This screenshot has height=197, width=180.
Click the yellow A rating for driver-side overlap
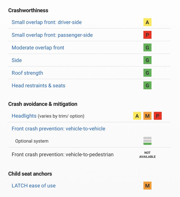point(147,22)
